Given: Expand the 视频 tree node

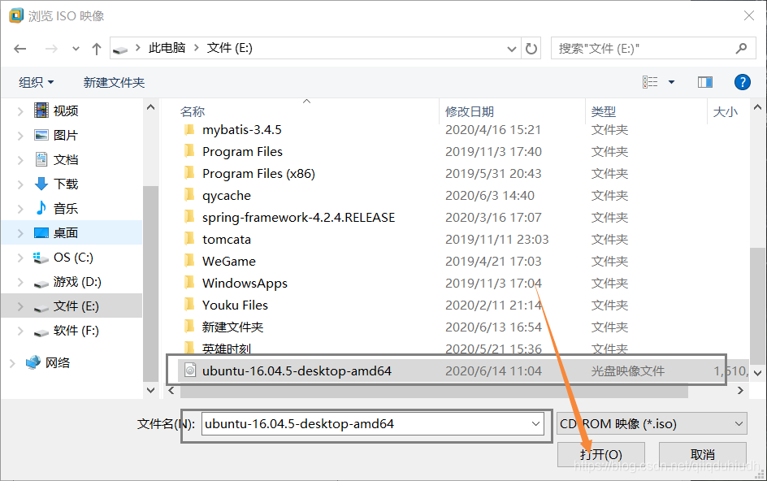Looking at the screenshot, I should [20, 111].
